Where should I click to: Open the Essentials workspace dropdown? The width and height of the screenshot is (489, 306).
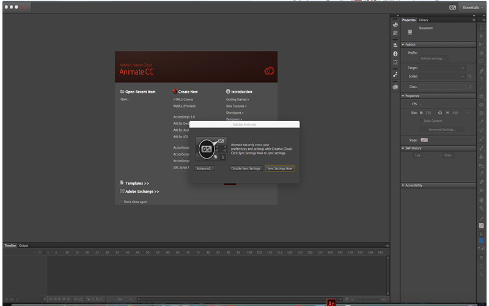472,7
